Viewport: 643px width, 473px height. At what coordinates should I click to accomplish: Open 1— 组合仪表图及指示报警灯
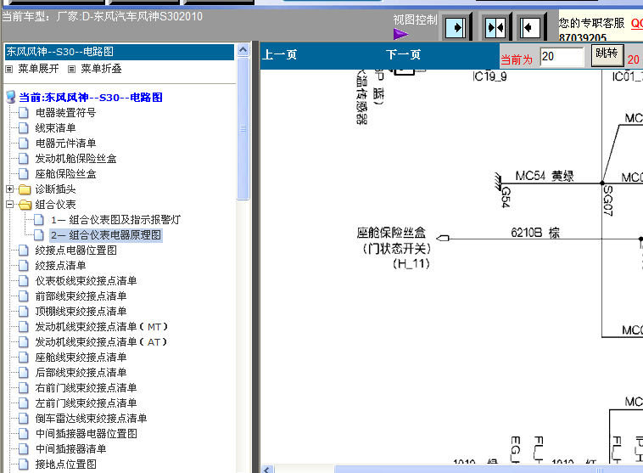[115, 220]
